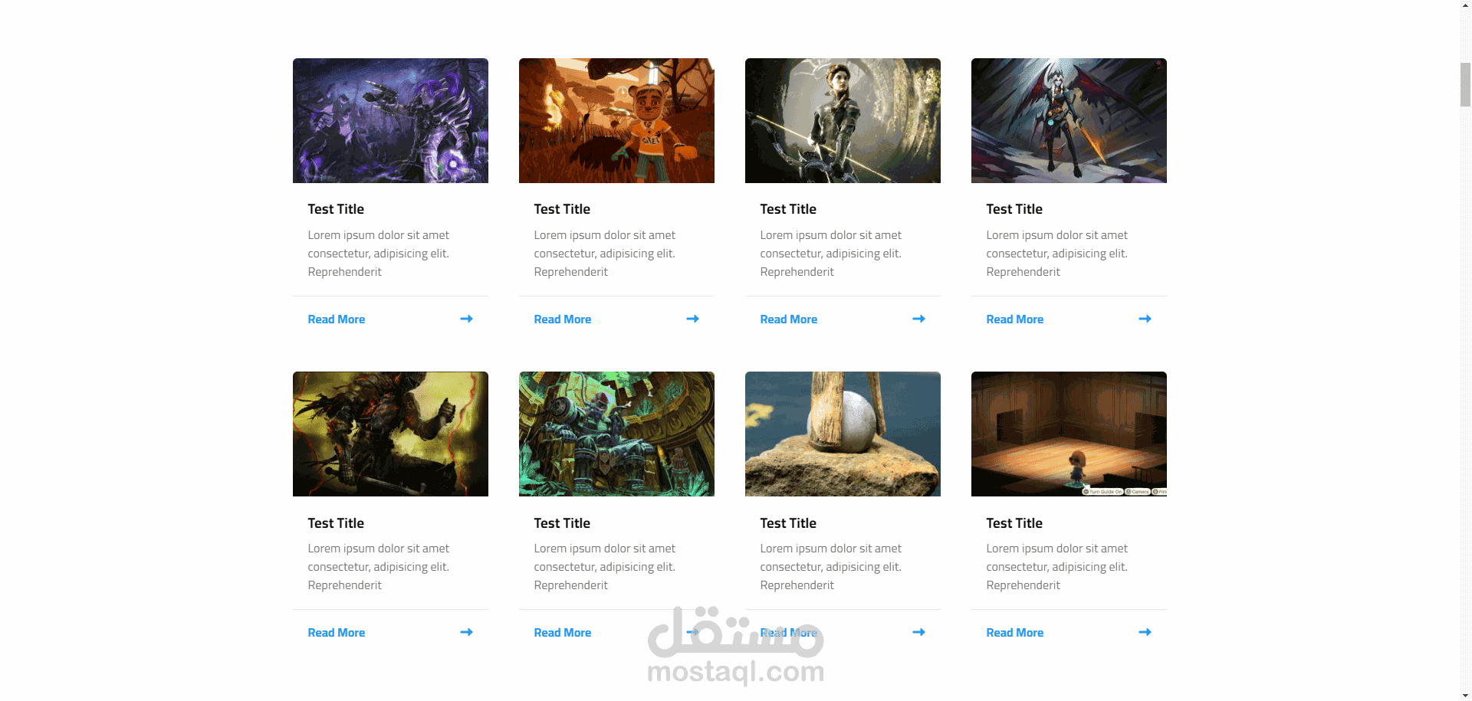This screenshot has width=1472, height=701.
Task: Click the page's vertical scrollbar thumb
Action: coord(1465,85)
